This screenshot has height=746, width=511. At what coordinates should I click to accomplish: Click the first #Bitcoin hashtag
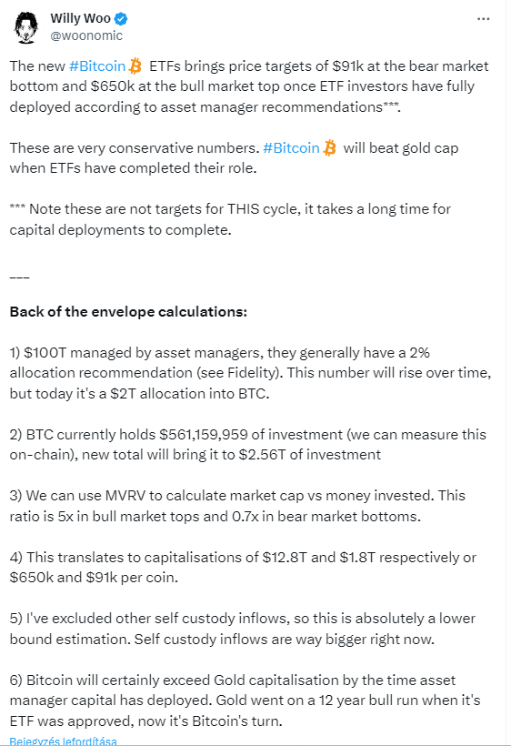pyautogui.click(x=97, y=66)
